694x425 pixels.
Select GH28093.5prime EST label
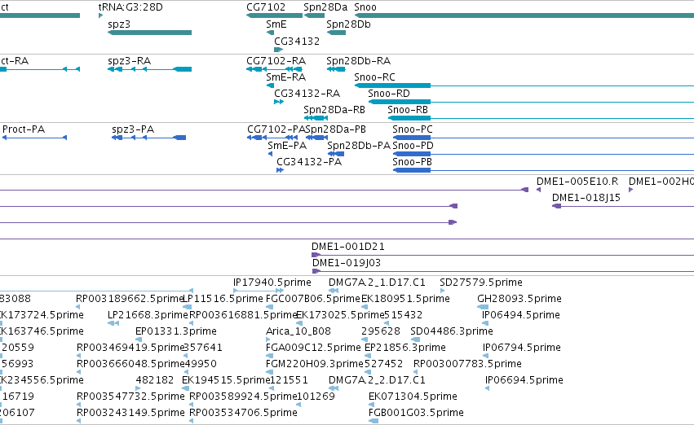pos(519,299)
